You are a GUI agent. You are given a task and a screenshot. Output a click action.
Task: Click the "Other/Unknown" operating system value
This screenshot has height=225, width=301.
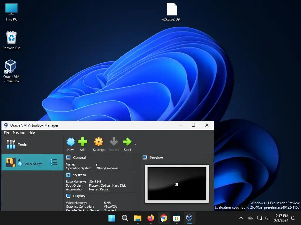[107, 168]
